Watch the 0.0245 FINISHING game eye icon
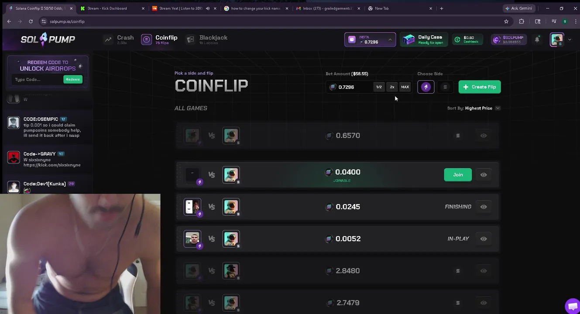The height and width of the screenshot is (314, 580). (484, 207)
